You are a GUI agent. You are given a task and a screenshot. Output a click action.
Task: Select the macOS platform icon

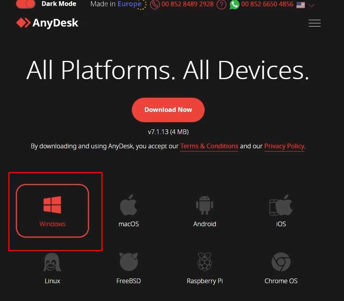click(x=129, y=205)
